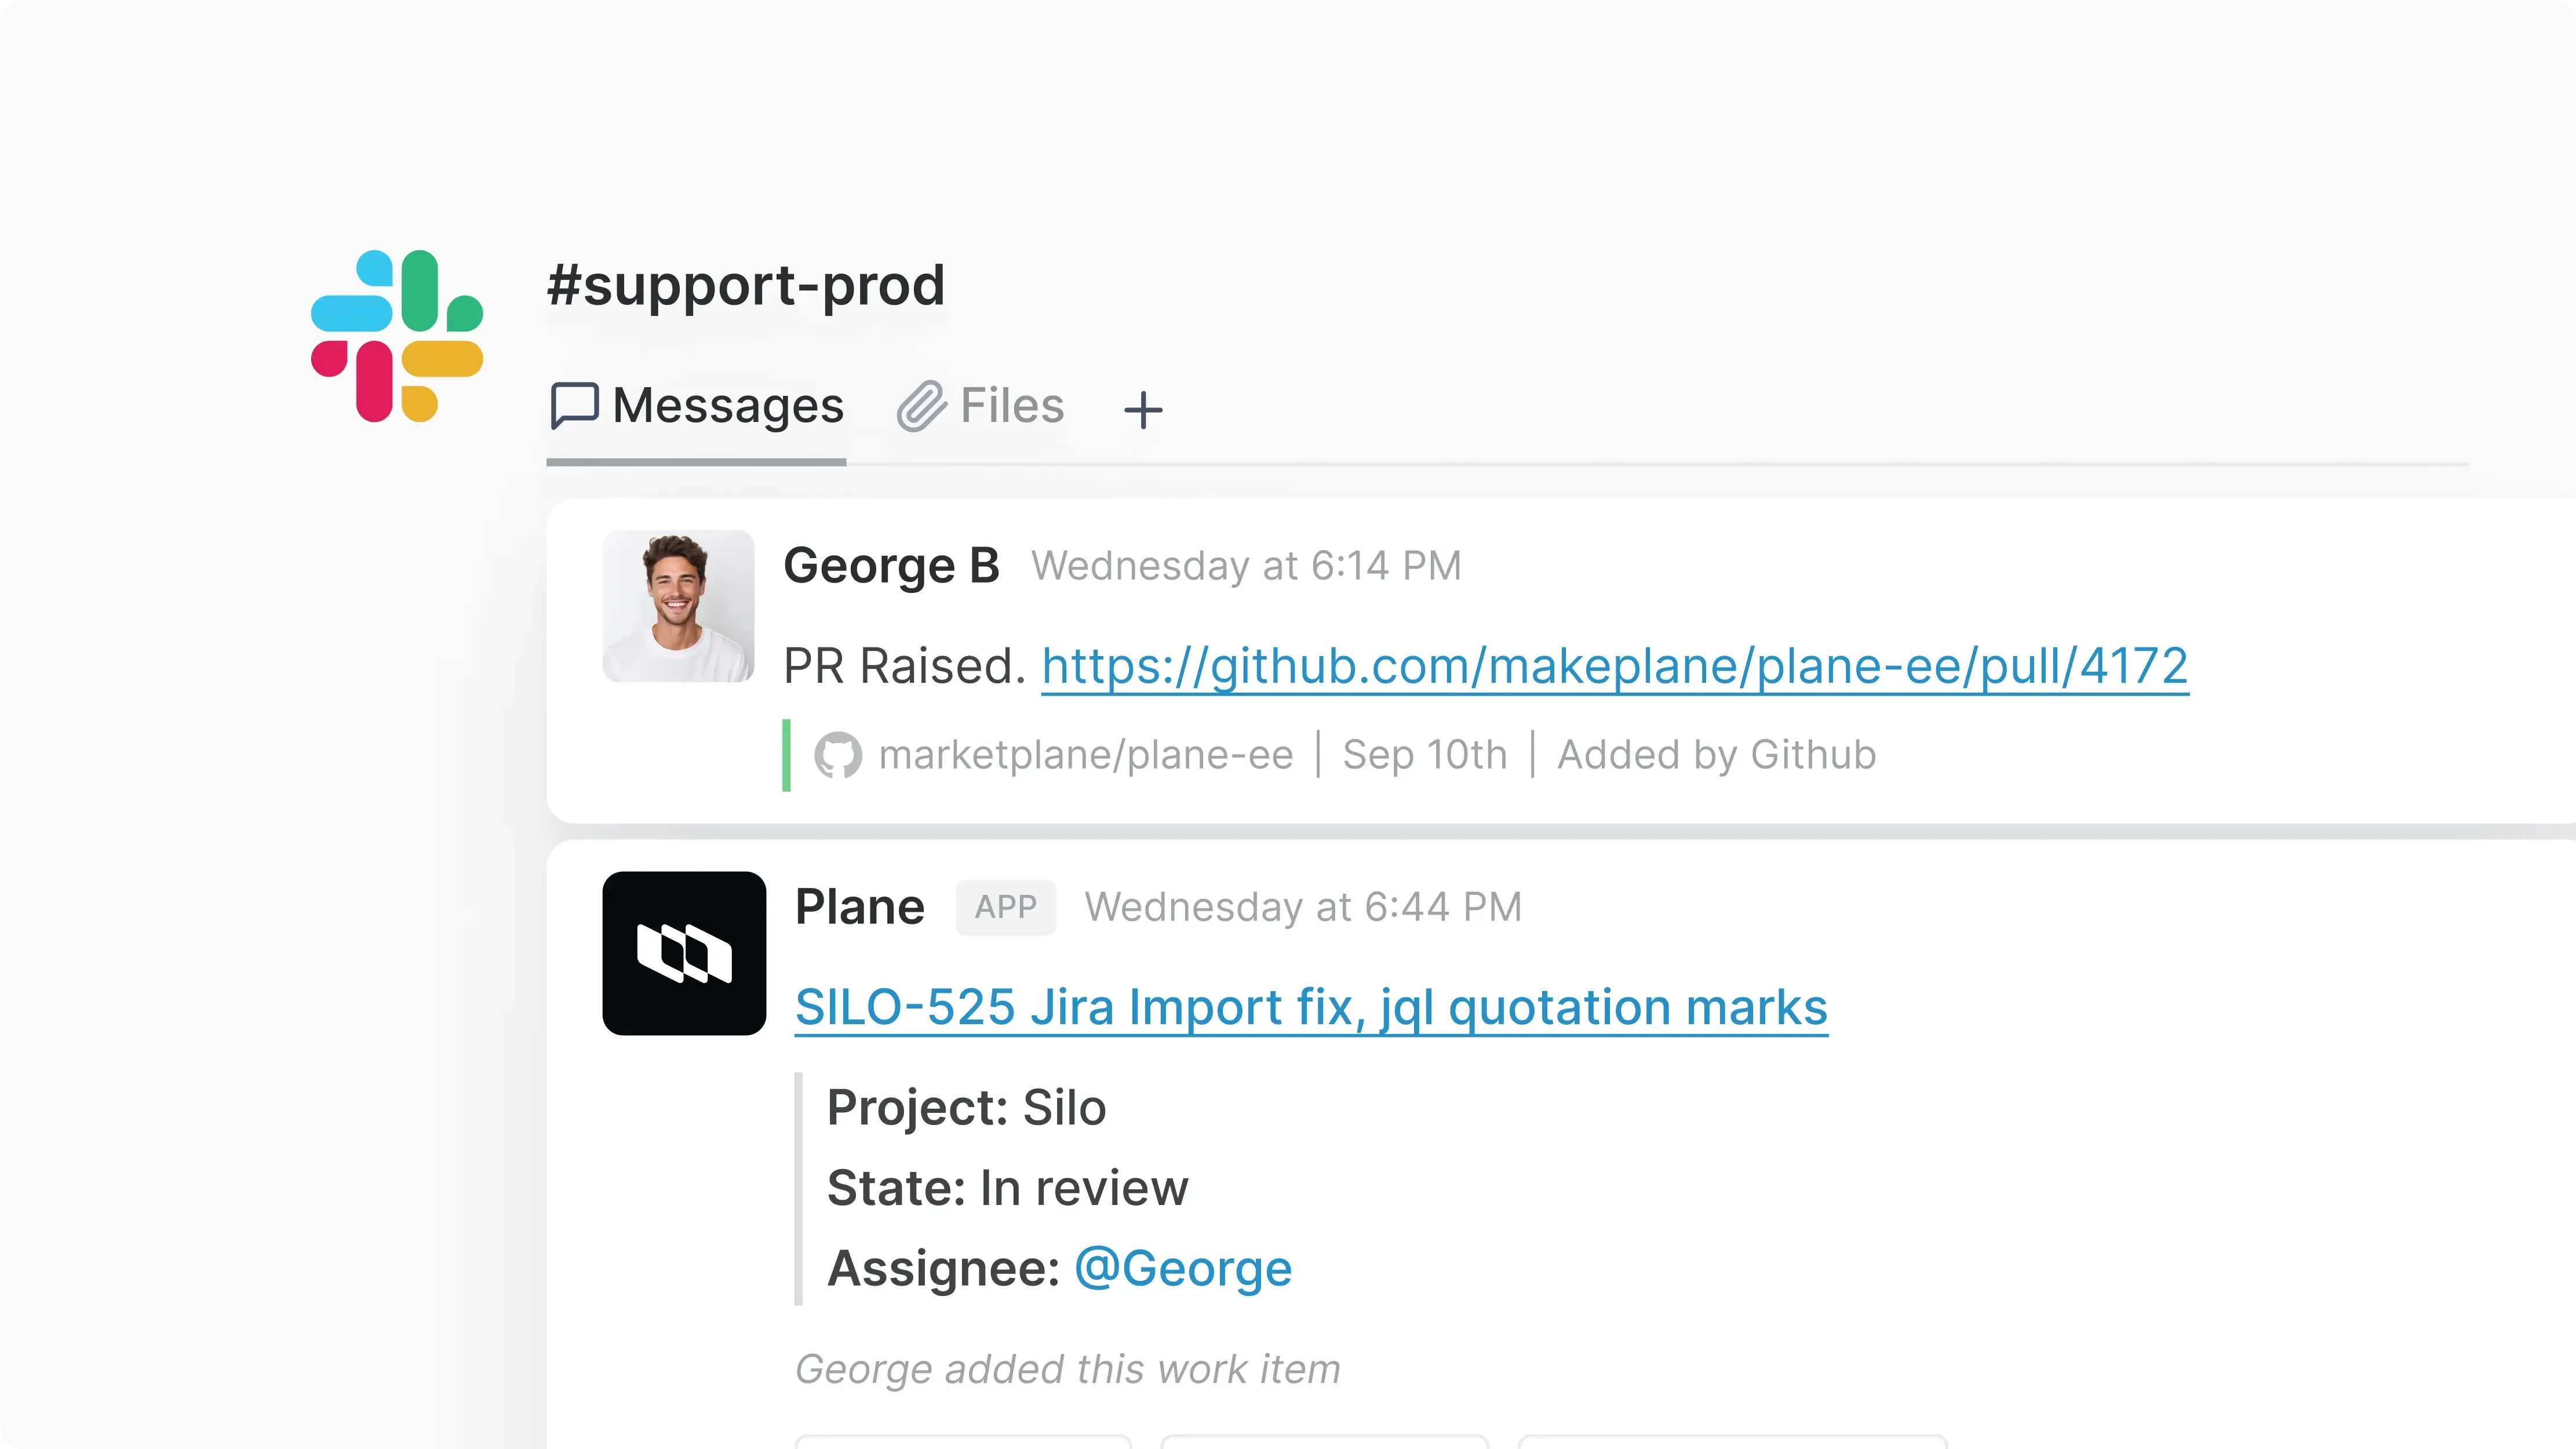The width and height of the screenshot is (2576, 1449).
Task: Select the marketplane/plane-ee repository text
Action: (1086, 754)
